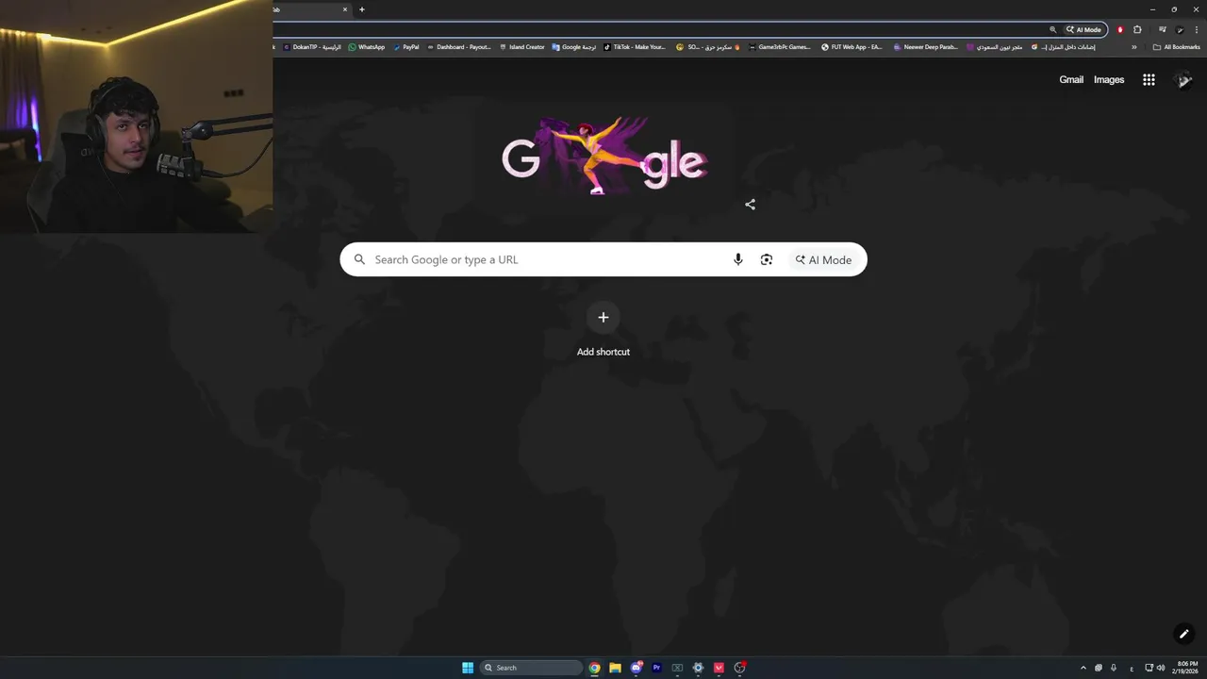Open volume control in tray
Image resolution: width=1207 pixels, height=679 pixels.
click(x=1161, y=668)
